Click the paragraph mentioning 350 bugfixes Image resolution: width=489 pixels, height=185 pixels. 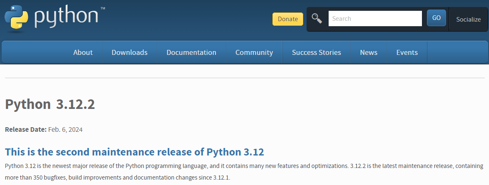click(x=244, y=172)
